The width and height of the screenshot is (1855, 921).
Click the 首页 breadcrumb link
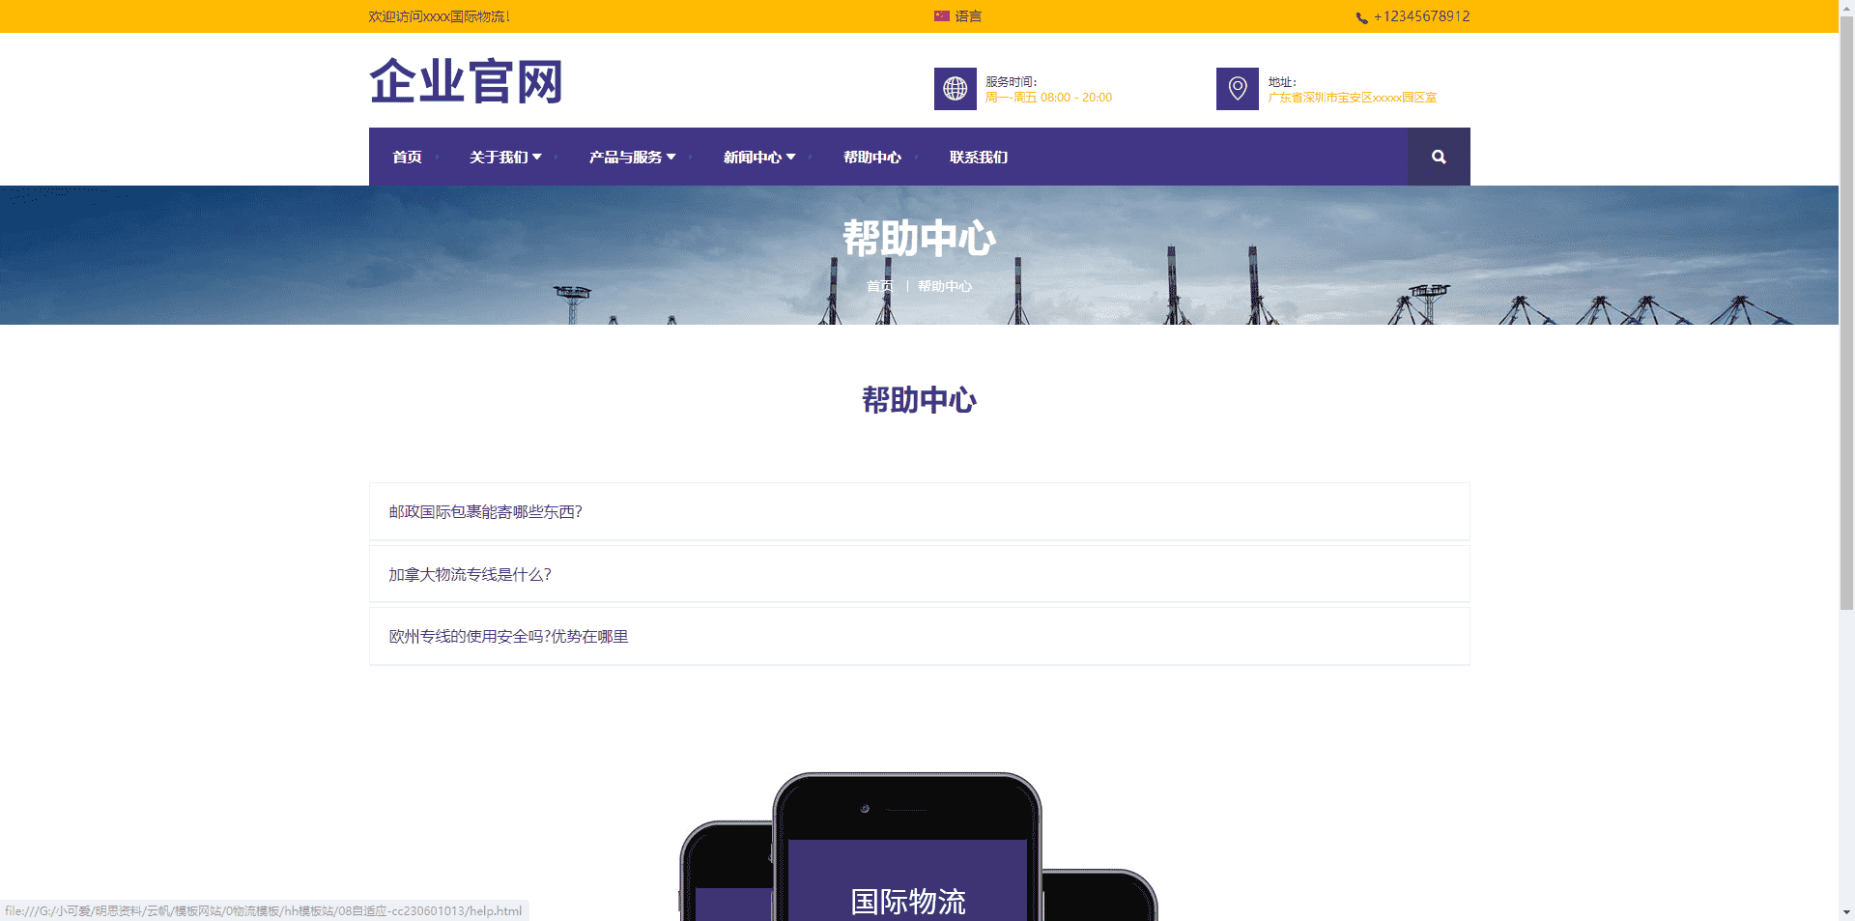pyautogui.click(x=880, y=286)
